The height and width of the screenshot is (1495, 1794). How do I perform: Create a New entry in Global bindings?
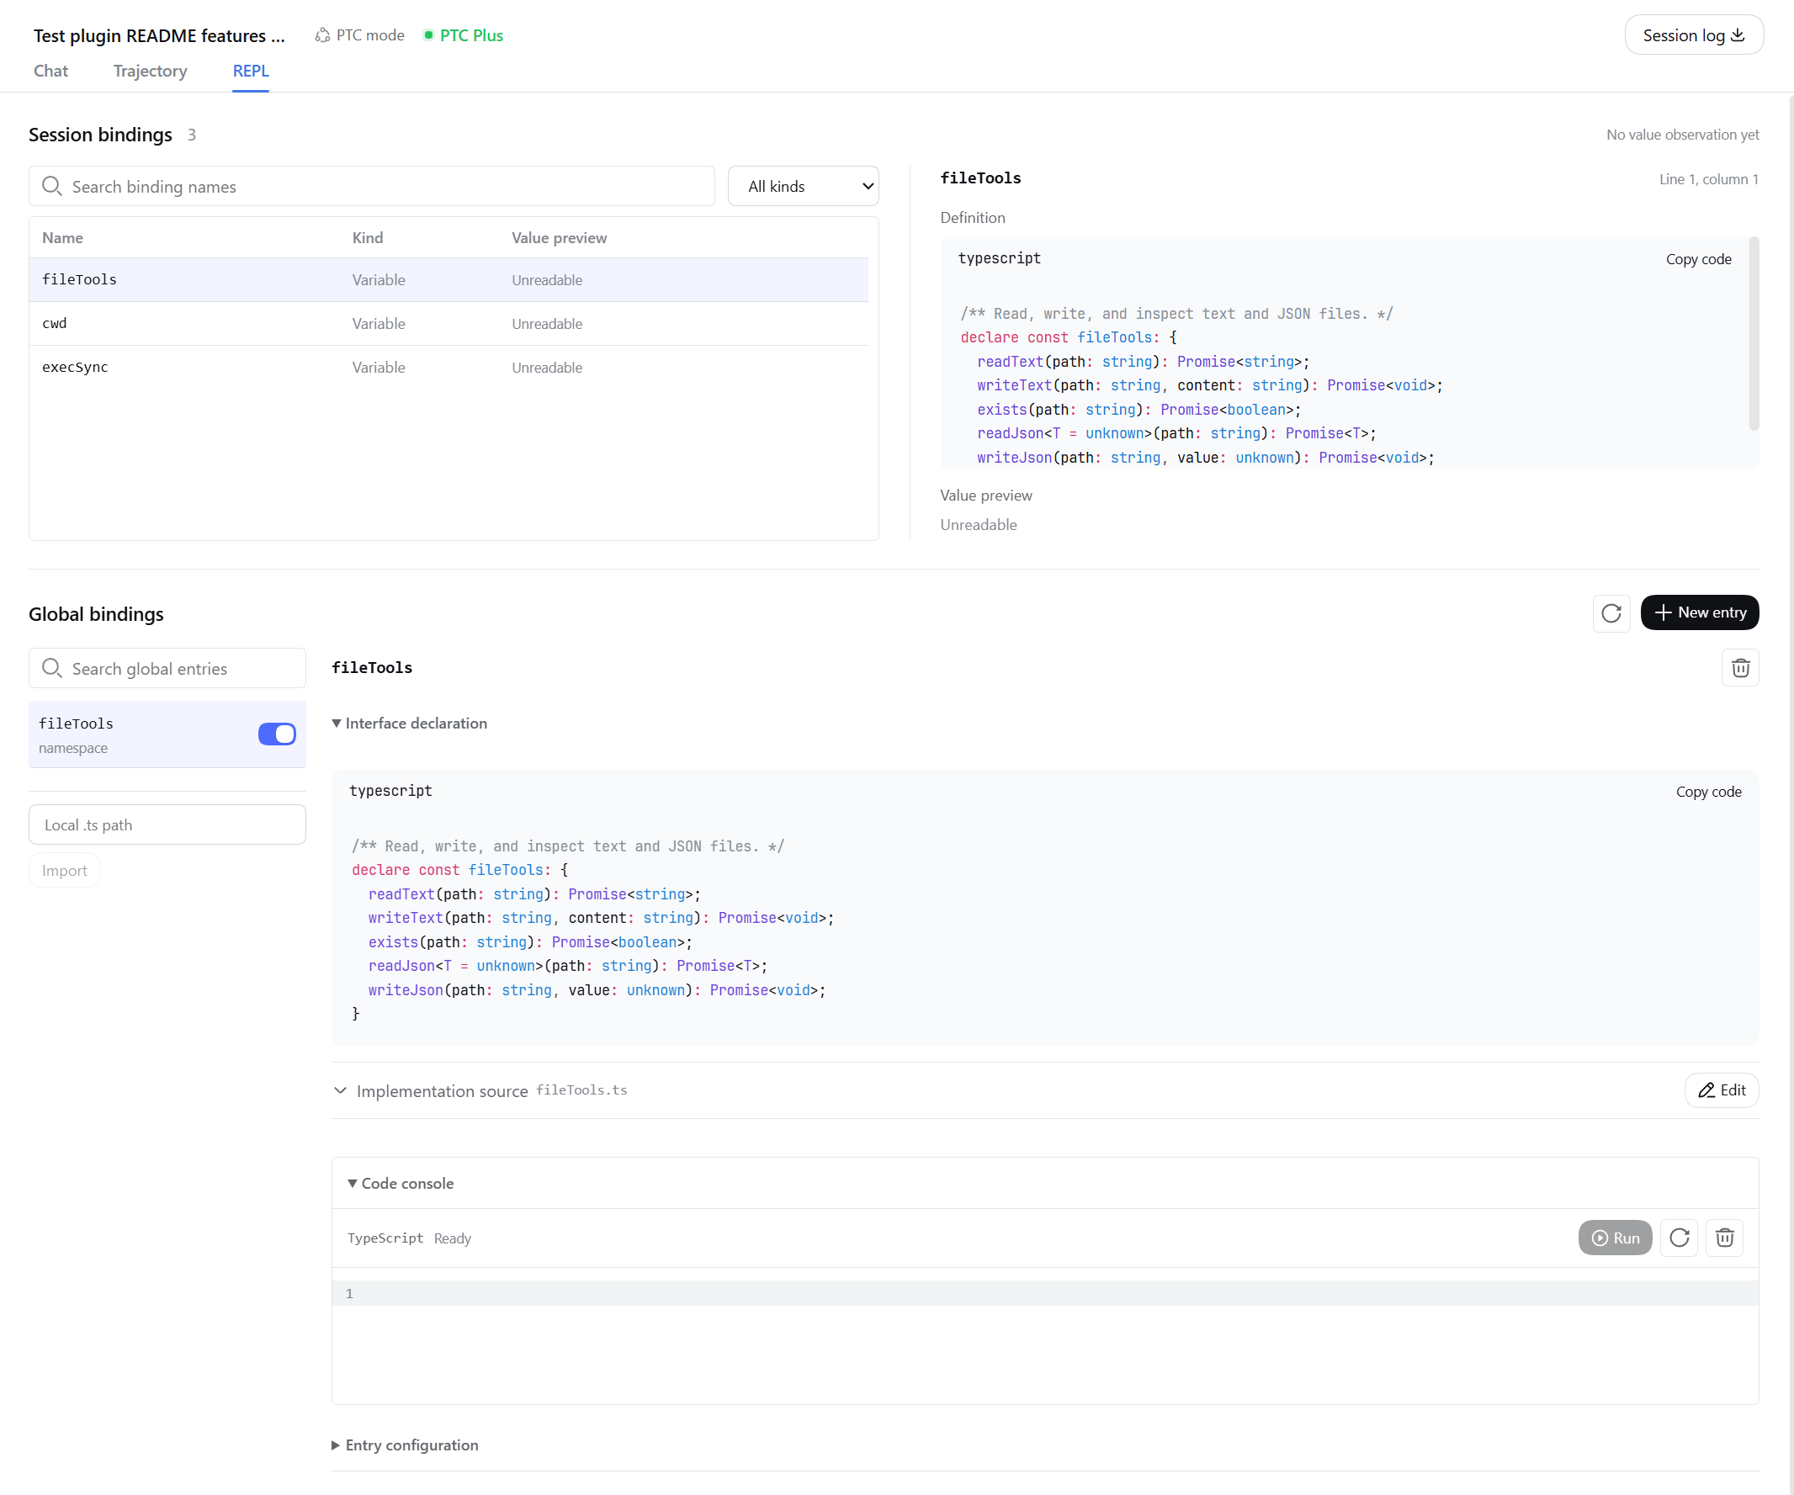1699,612
